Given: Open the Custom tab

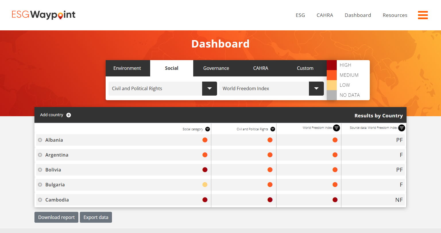Looking at the screenshot, I should 305,68.
